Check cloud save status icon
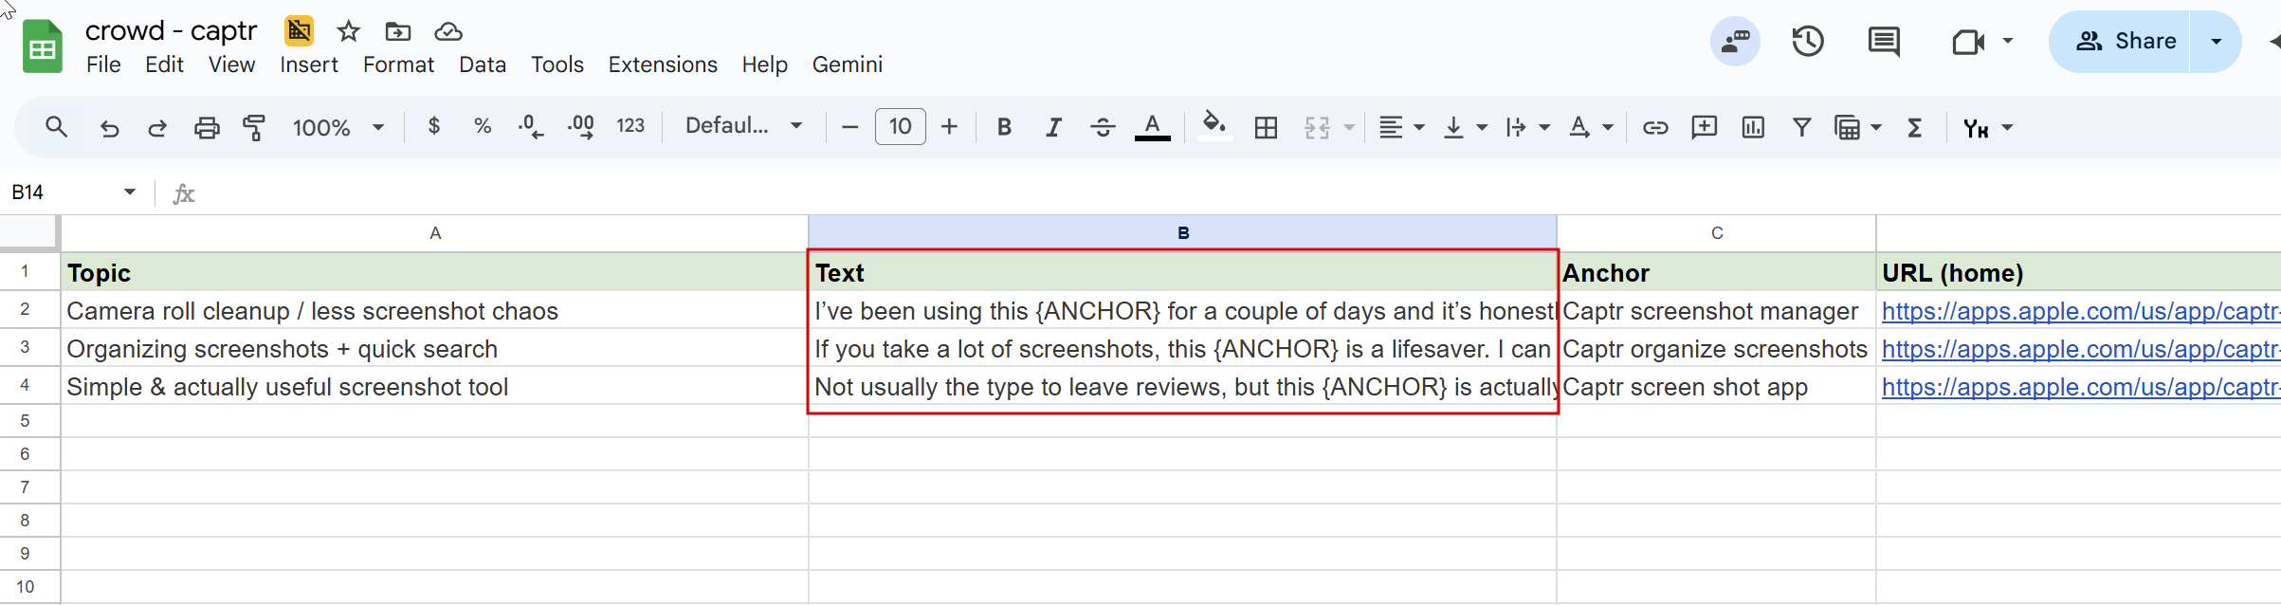 (447, 31)
